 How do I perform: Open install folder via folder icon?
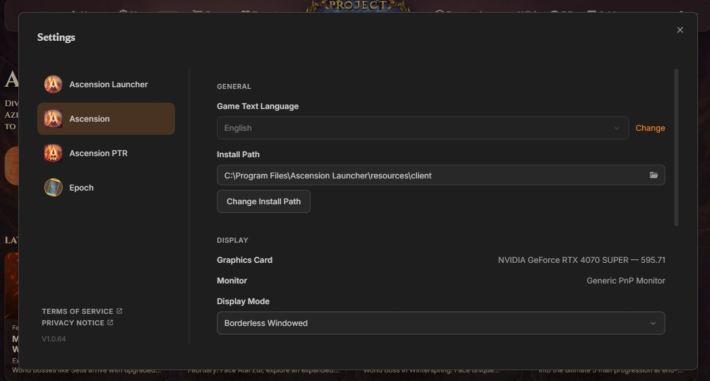pyautogui.click(x=654, y=175)
